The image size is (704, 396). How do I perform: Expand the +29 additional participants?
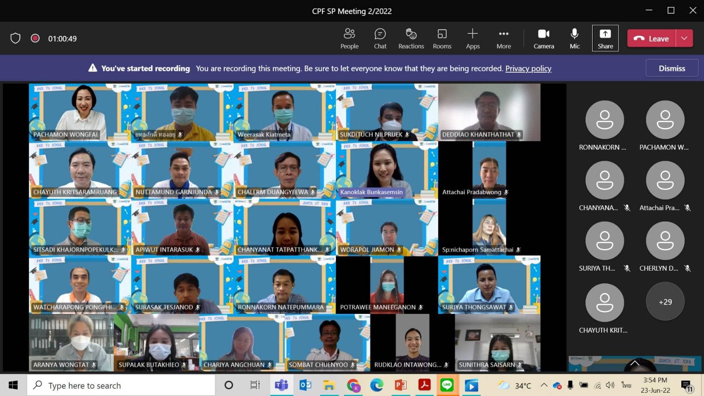coord(665,302)
